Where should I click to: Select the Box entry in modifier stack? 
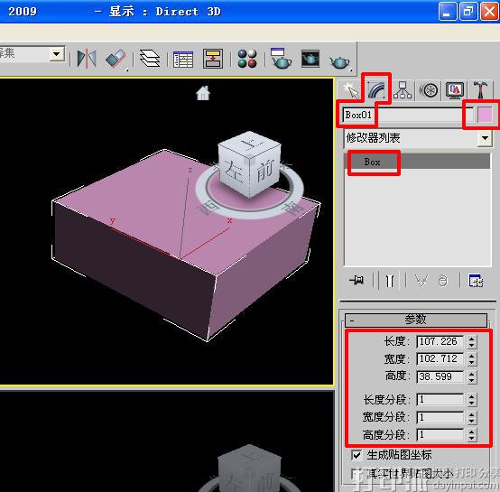click(418, 162)
